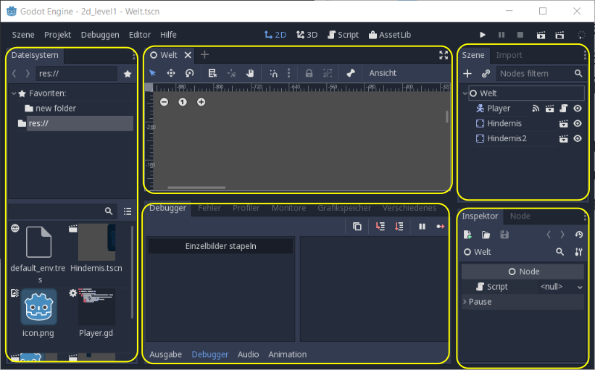Save resource with Inspector floppy icon
This screenshot has height=370, width=595.
click(504, 235)
